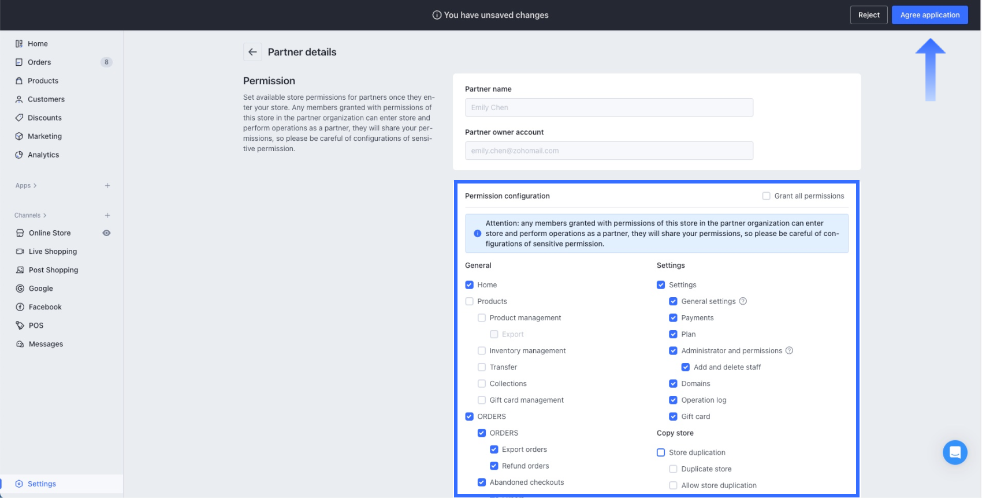Open the live chat support bubble
Screen dimensions: 982x498
click(954, 452)
